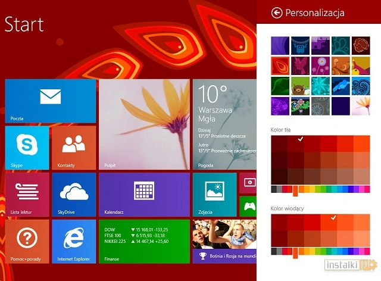Choose the orange snail swirl background
381x281 pixels.
coord(341,65)
